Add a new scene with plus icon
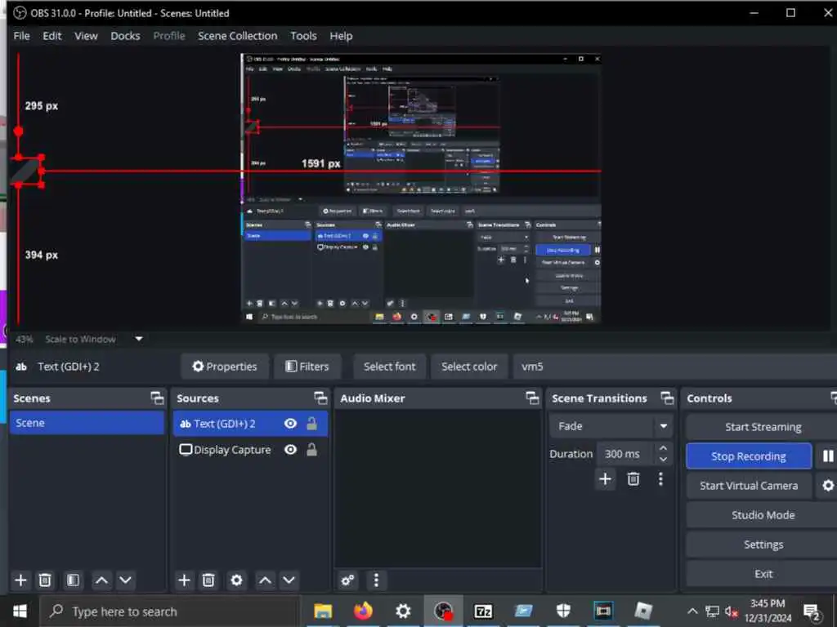 coord(20,580)
